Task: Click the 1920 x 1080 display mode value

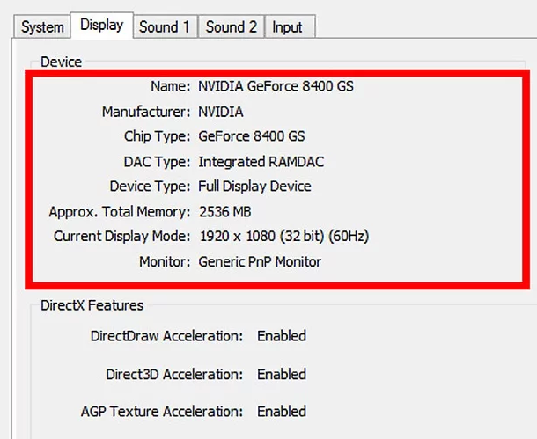Action: point(284,237)
